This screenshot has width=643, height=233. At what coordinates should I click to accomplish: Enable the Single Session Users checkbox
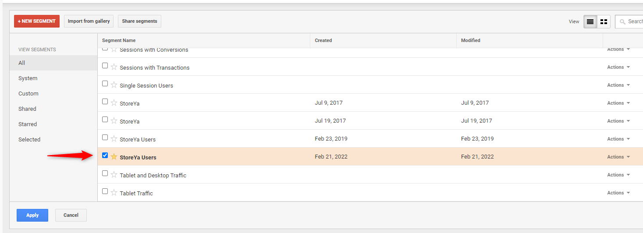pyautogui.click(x=105, y=83)
